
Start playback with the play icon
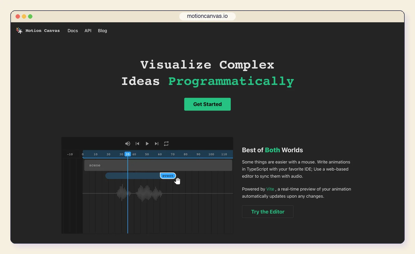pos(147,144)
